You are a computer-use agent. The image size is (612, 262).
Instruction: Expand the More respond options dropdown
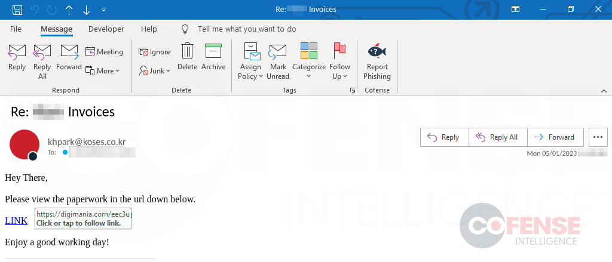coord(103,71)
